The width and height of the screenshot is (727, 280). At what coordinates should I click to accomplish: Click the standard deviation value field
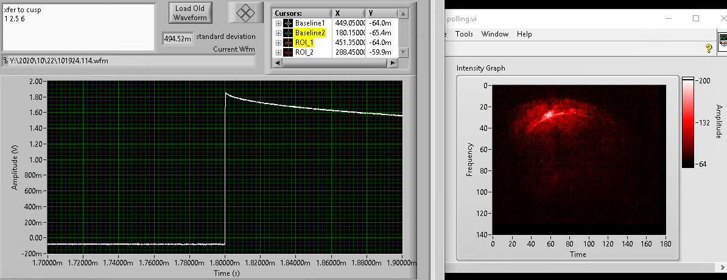click(177, 39)
